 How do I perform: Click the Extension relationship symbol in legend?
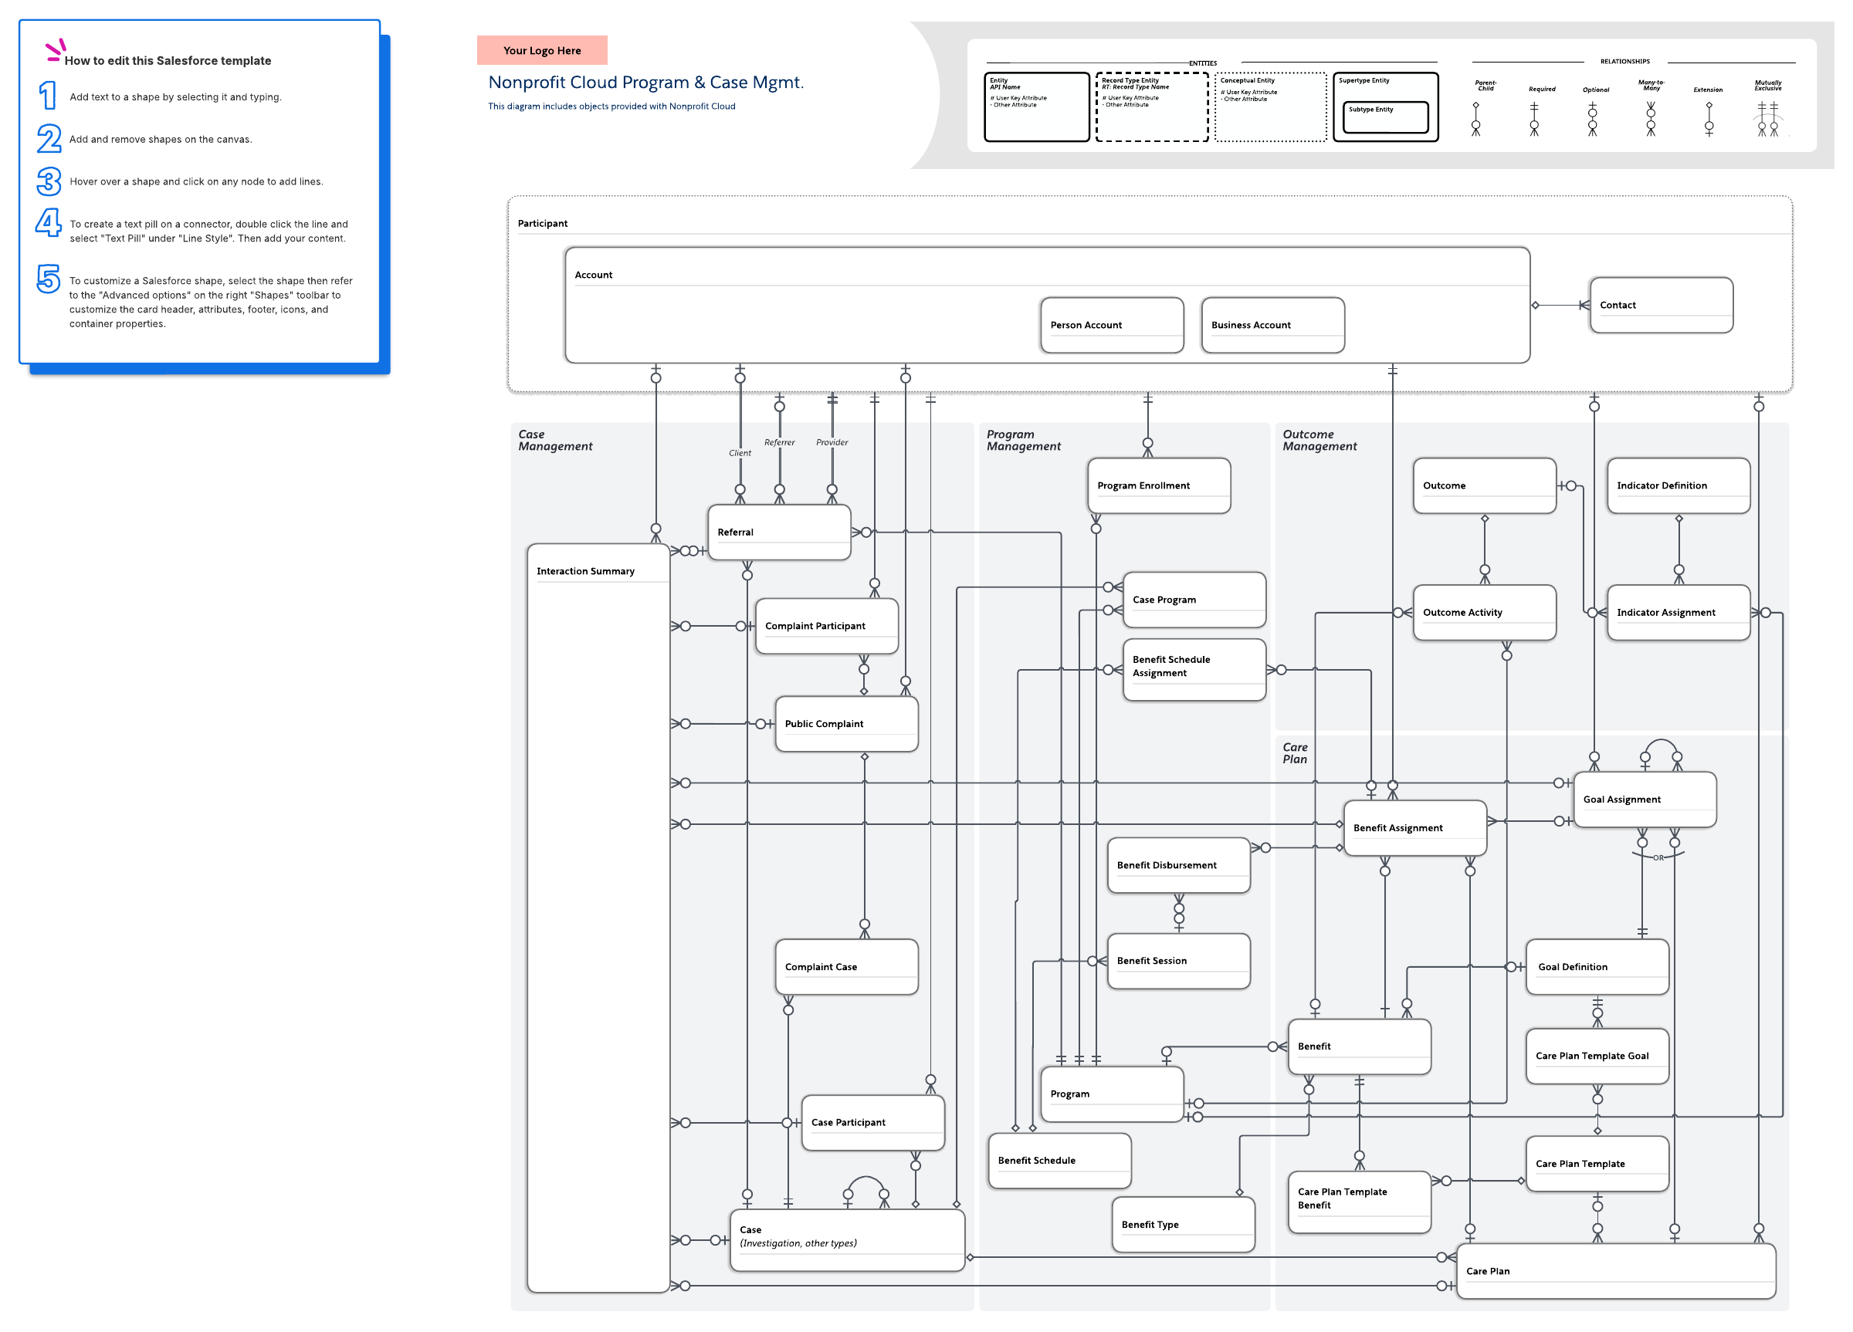coord(1709,118)
